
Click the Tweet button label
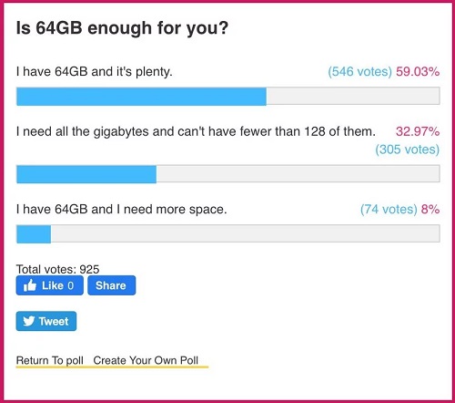[x=54, y=321]
